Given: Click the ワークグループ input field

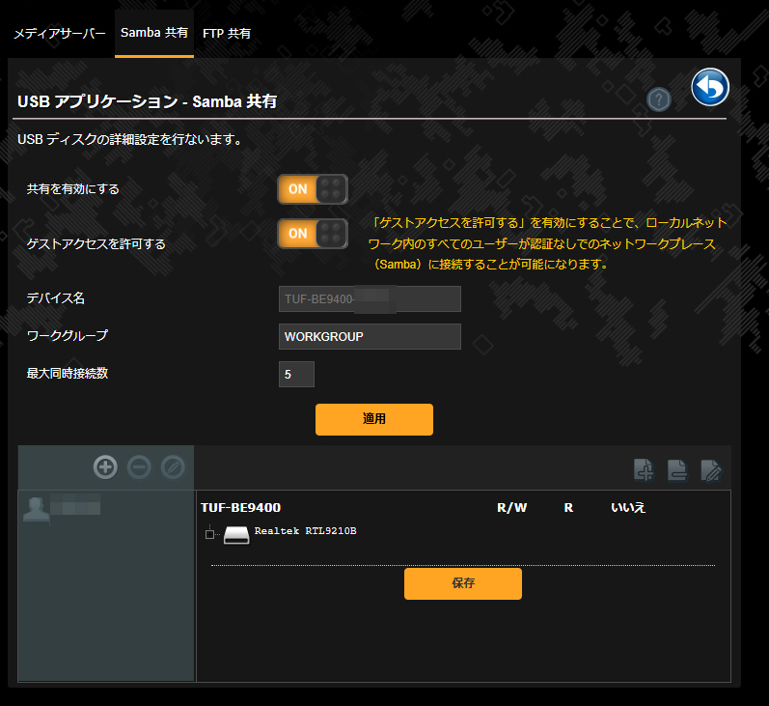Looking at the screenshot, I should tap(369, 337).
